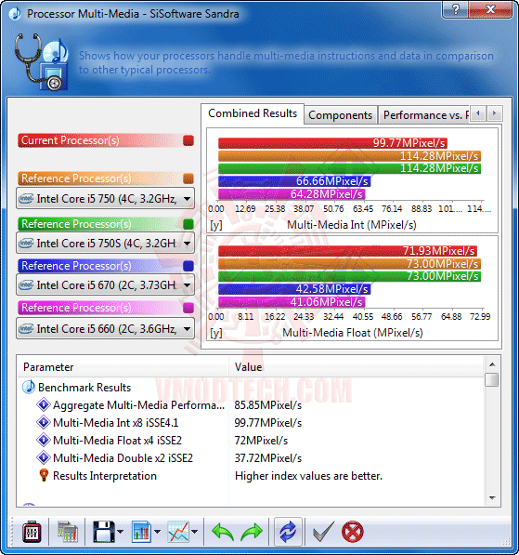Screen dimensions: 519x555
Task: Click the blue 66.66MPixel/s bar
Action: 294,181
